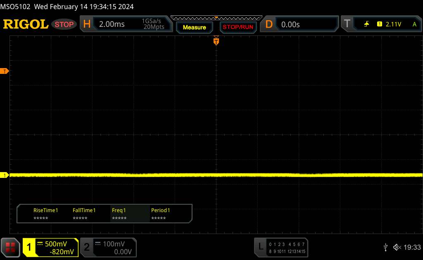Click the STOP run status indicator
The image size is (423, 260).
pyautogui.click(x=64, y=24)
